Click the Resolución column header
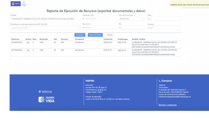This screenshot has height=118, width=209. click(44, 39)
